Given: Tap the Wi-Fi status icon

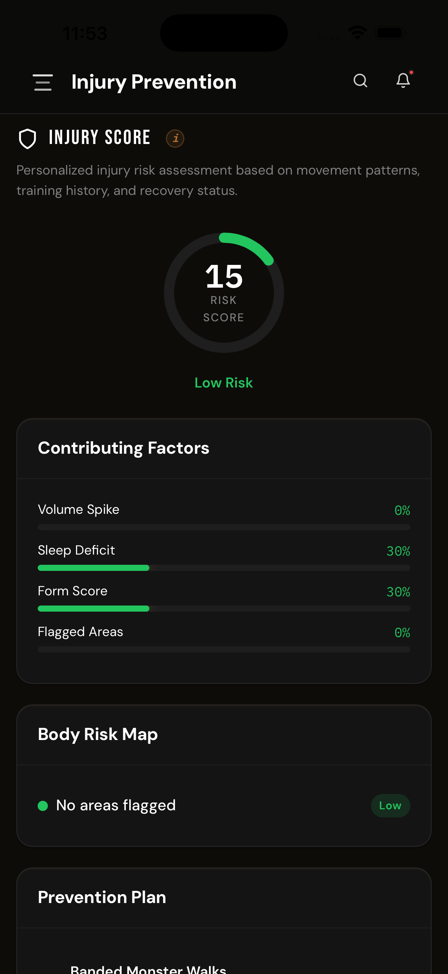Looking at the screenshot, I should click(357, 33).
